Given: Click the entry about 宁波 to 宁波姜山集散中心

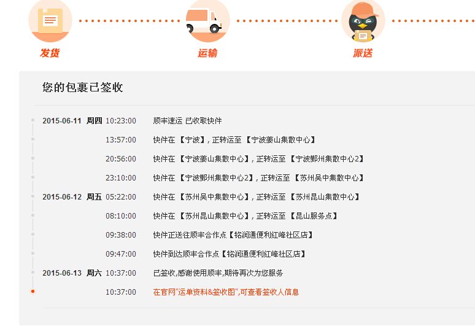Looking at the screenshot, I should point(234,140).
